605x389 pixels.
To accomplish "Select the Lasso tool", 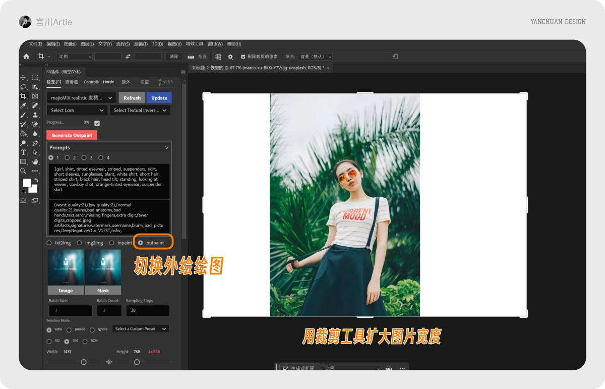I will click(x=23, y=87).
